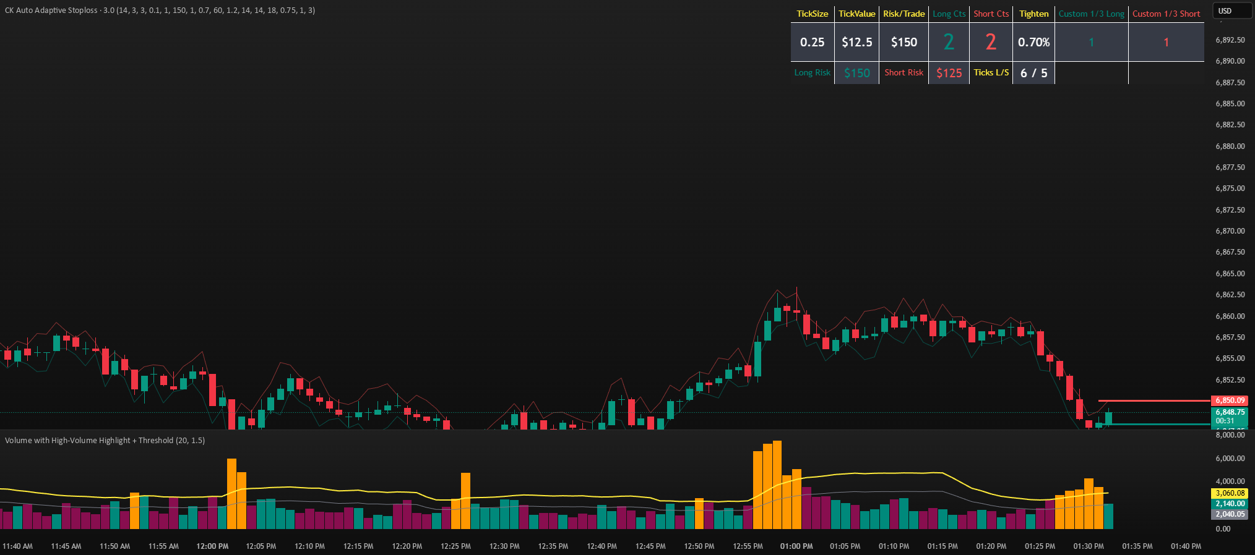The height and width of the screenshot is (555, 1255).
Task: Click the tallest orange volume bar near 12:55 PM
Action: click(777, 485)
